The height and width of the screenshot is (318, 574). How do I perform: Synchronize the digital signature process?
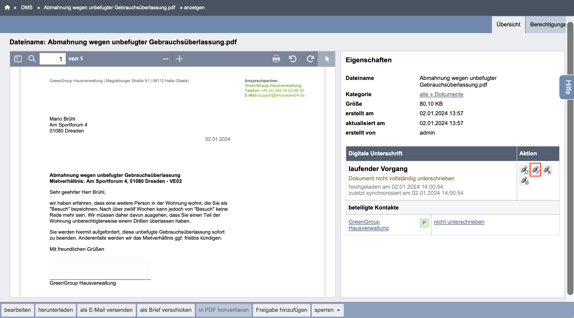click(524, 170)
